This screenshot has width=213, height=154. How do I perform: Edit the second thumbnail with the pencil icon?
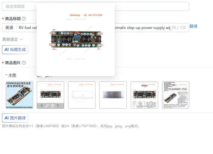tap(47, 106)
